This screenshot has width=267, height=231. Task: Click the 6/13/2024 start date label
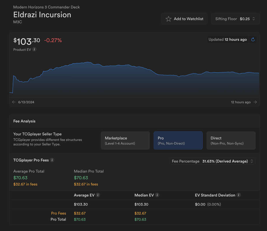pos(26,102)
